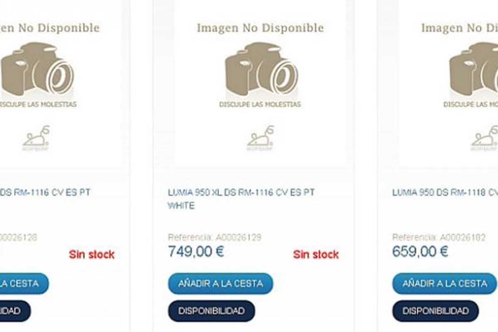Check Disponibilidad for the 749,00 € product
This screenshot has width=498, height=332.
pyautogui.click(x=211, y=311)
